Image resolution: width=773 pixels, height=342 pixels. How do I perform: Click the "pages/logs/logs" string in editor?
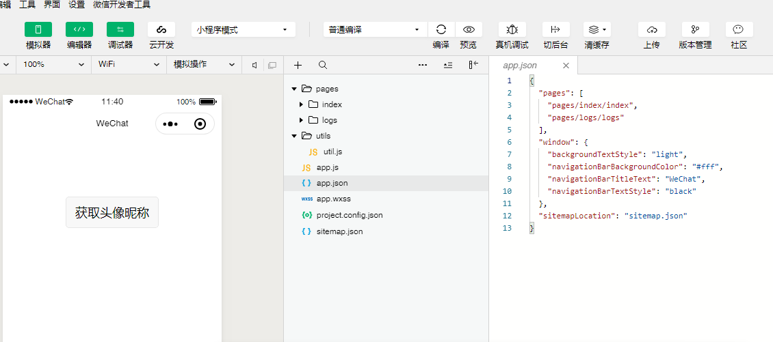[586, 117]
